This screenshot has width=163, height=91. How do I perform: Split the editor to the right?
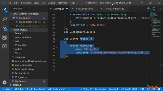click(x=154, y=9)
